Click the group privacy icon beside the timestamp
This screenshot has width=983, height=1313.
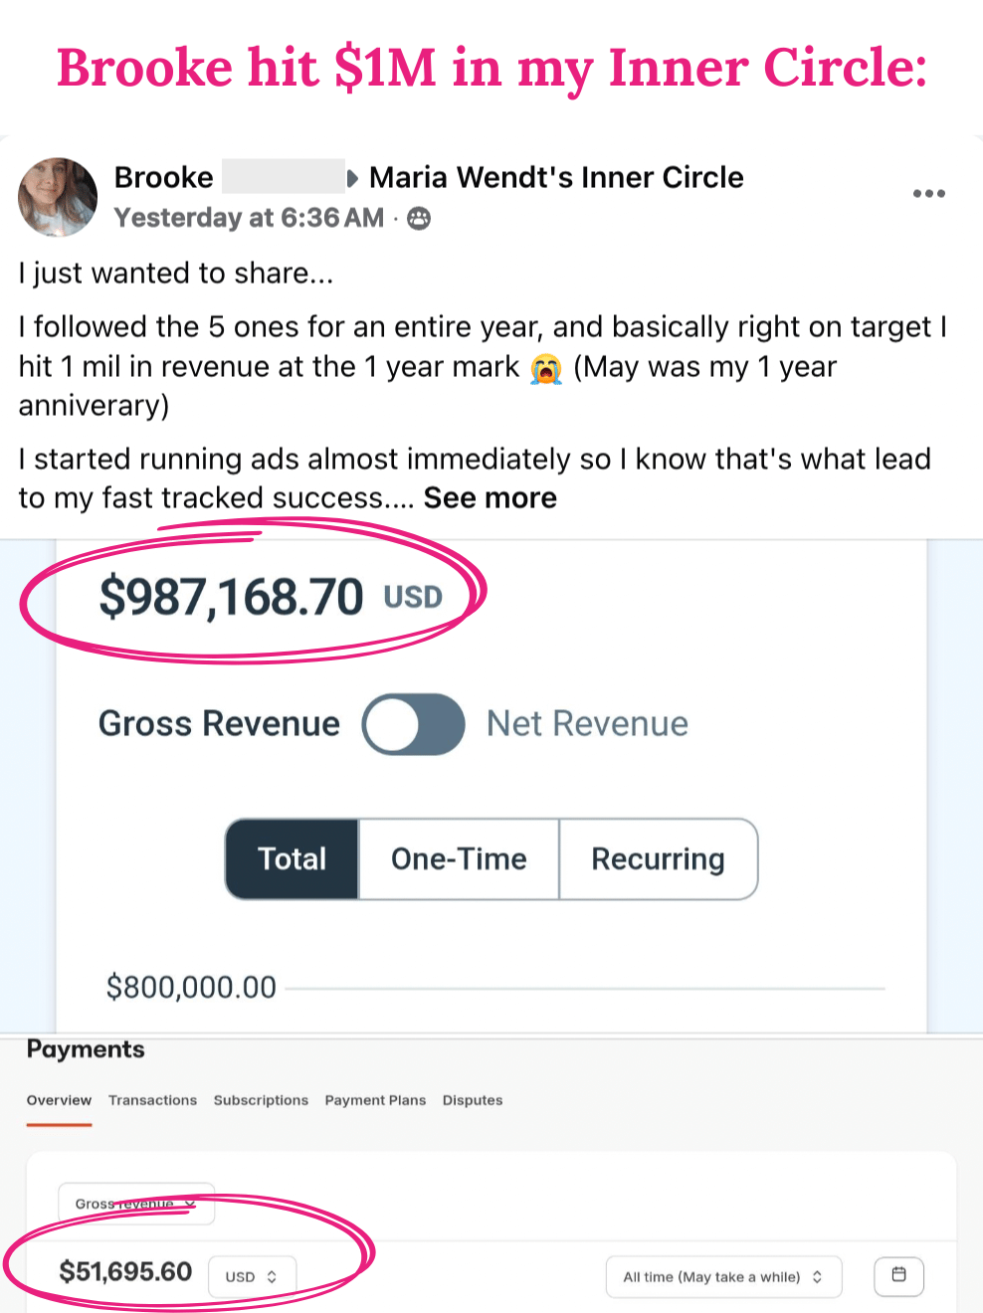[420, 219]
